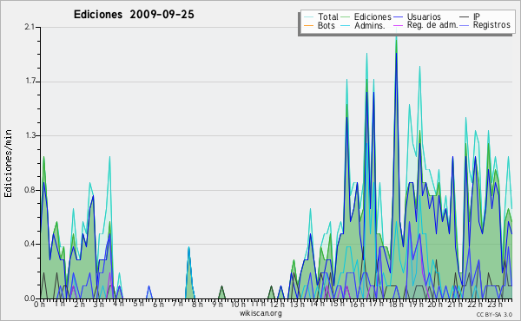Click the '17 h' x-axis label

point(376,304)
